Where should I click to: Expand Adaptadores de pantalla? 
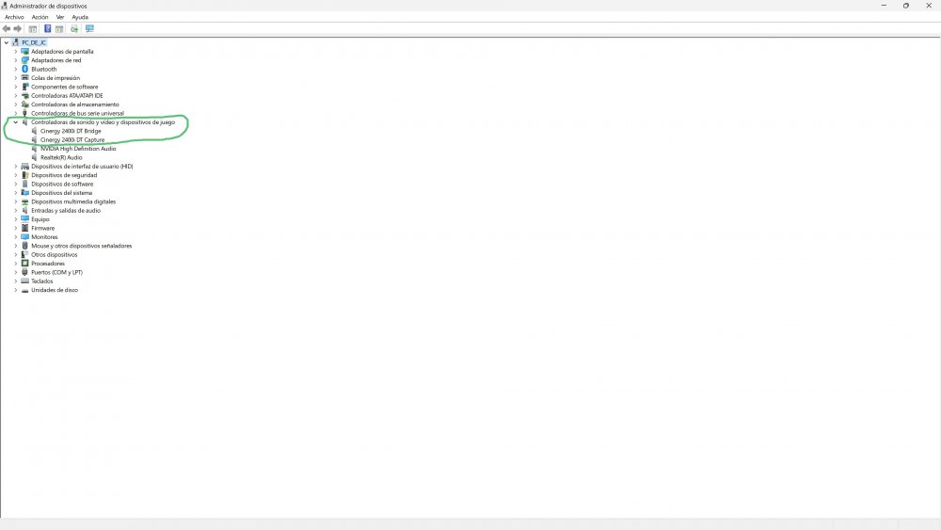[16, 52]
